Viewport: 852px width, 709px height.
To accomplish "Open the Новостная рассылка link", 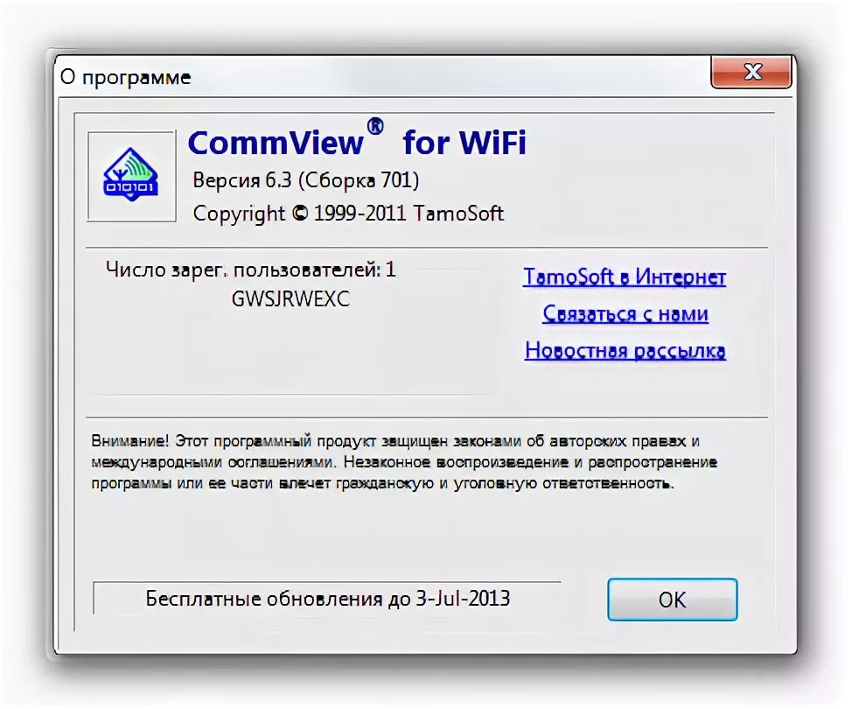I will click(625, 351).
